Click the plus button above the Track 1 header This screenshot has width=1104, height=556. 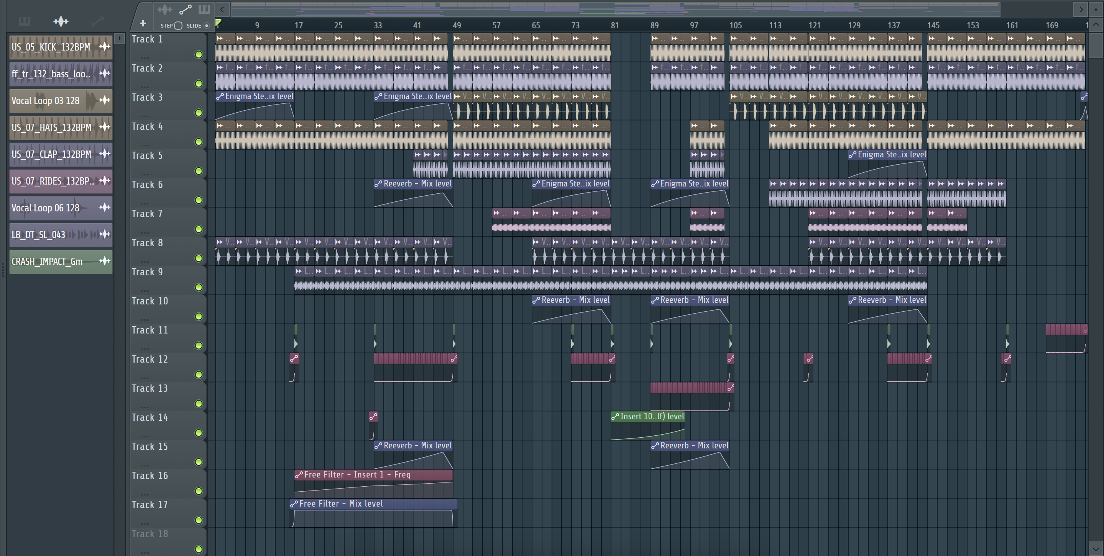[x=143, y=23]
